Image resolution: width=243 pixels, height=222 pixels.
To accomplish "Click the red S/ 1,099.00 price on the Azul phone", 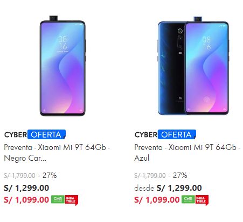I will click(x=157, y=199).
